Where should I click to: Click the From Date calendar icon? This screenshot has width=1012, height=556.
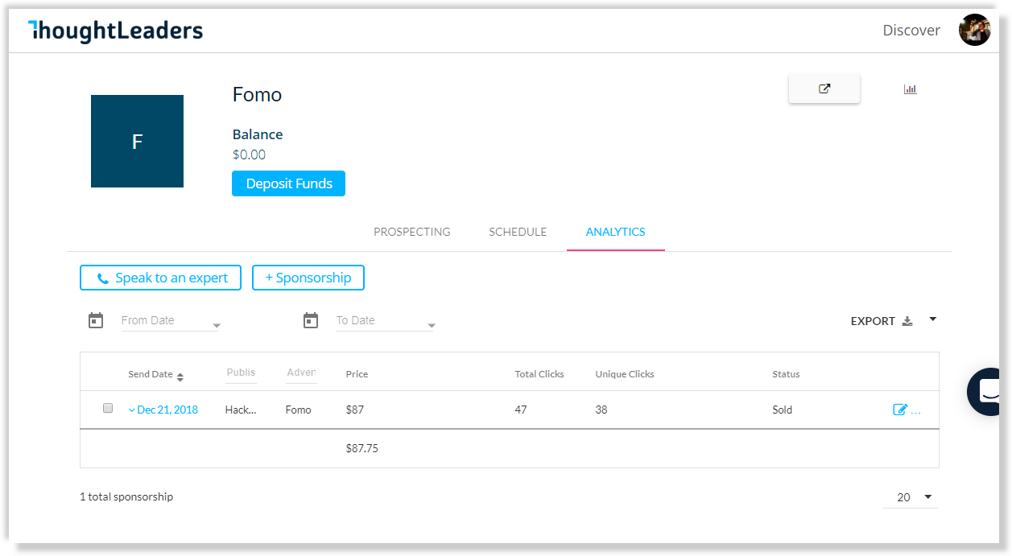pos(96,320)
